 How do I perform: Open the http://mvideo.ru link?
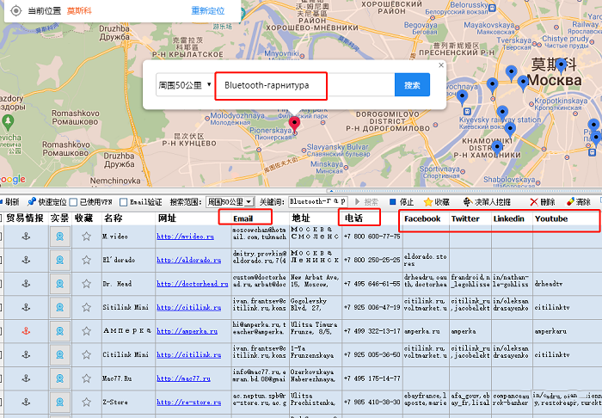(185, 236)
